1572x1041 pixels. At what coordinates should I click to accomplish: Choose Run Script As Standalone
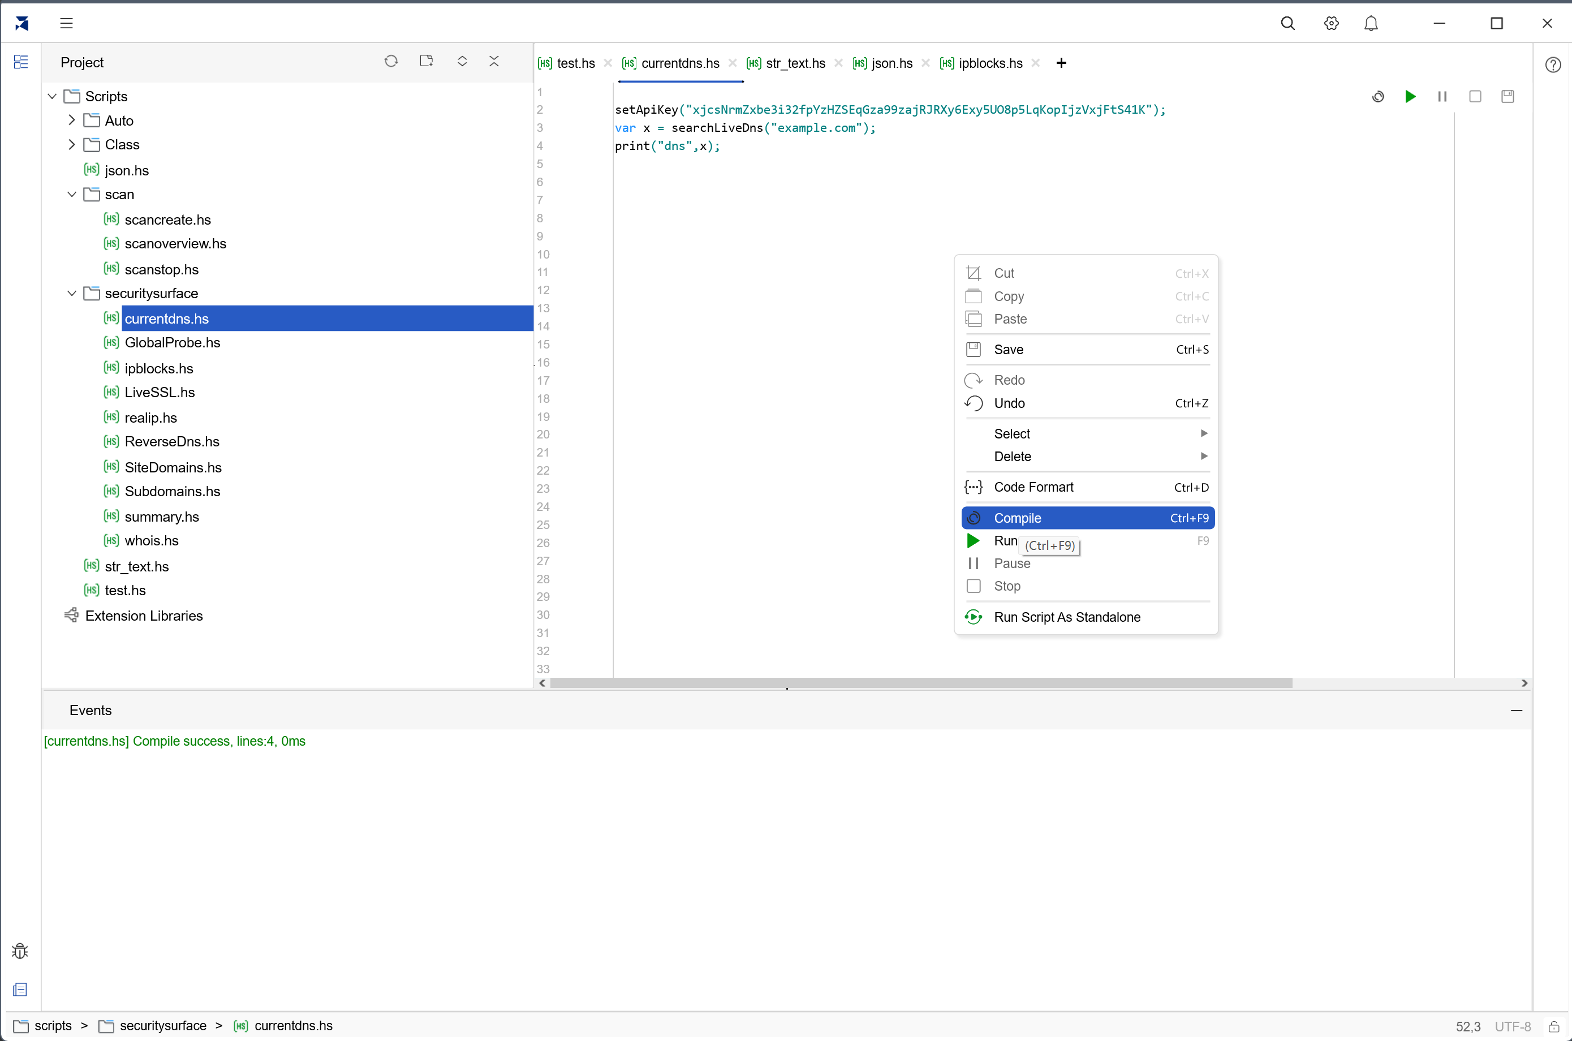(1087, 617)
